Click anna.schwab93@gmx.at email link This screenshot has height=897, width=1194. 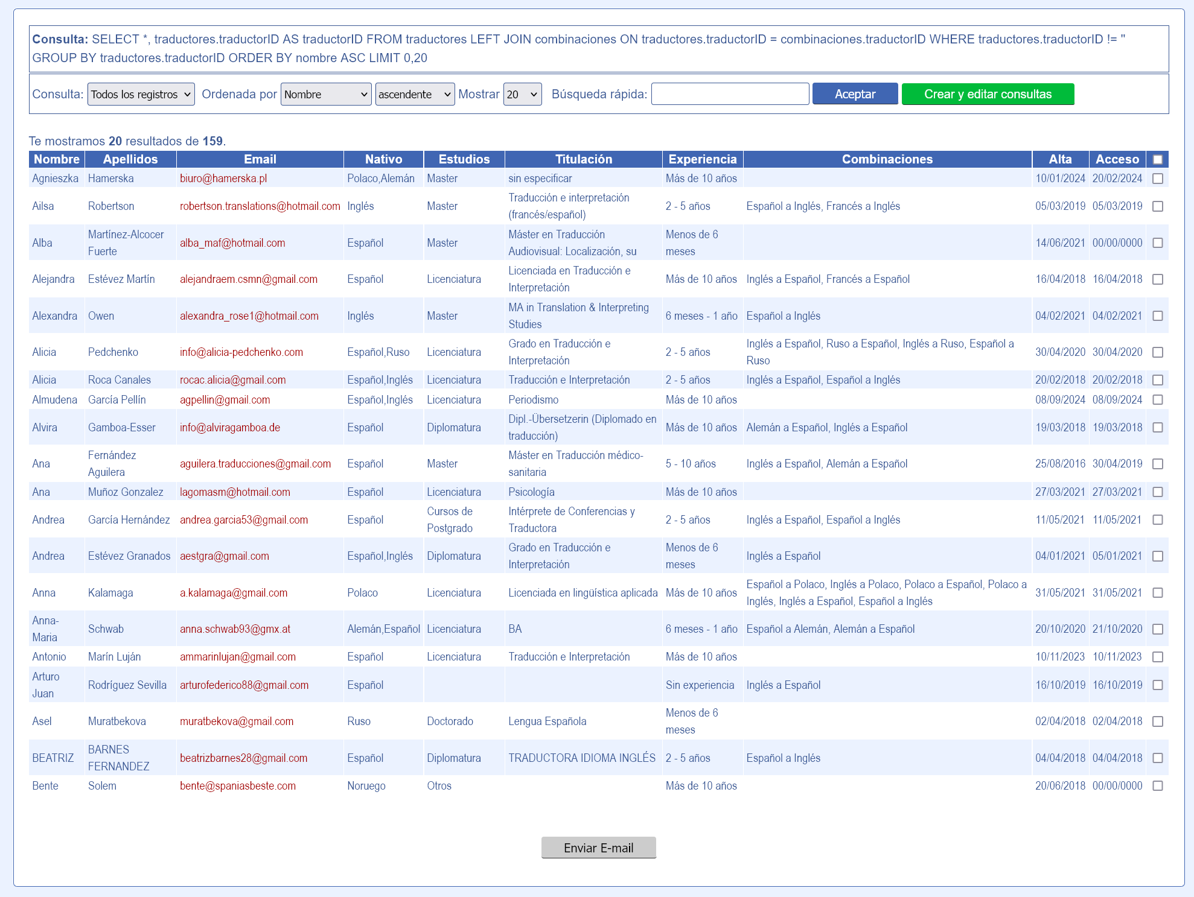(235, 629)
